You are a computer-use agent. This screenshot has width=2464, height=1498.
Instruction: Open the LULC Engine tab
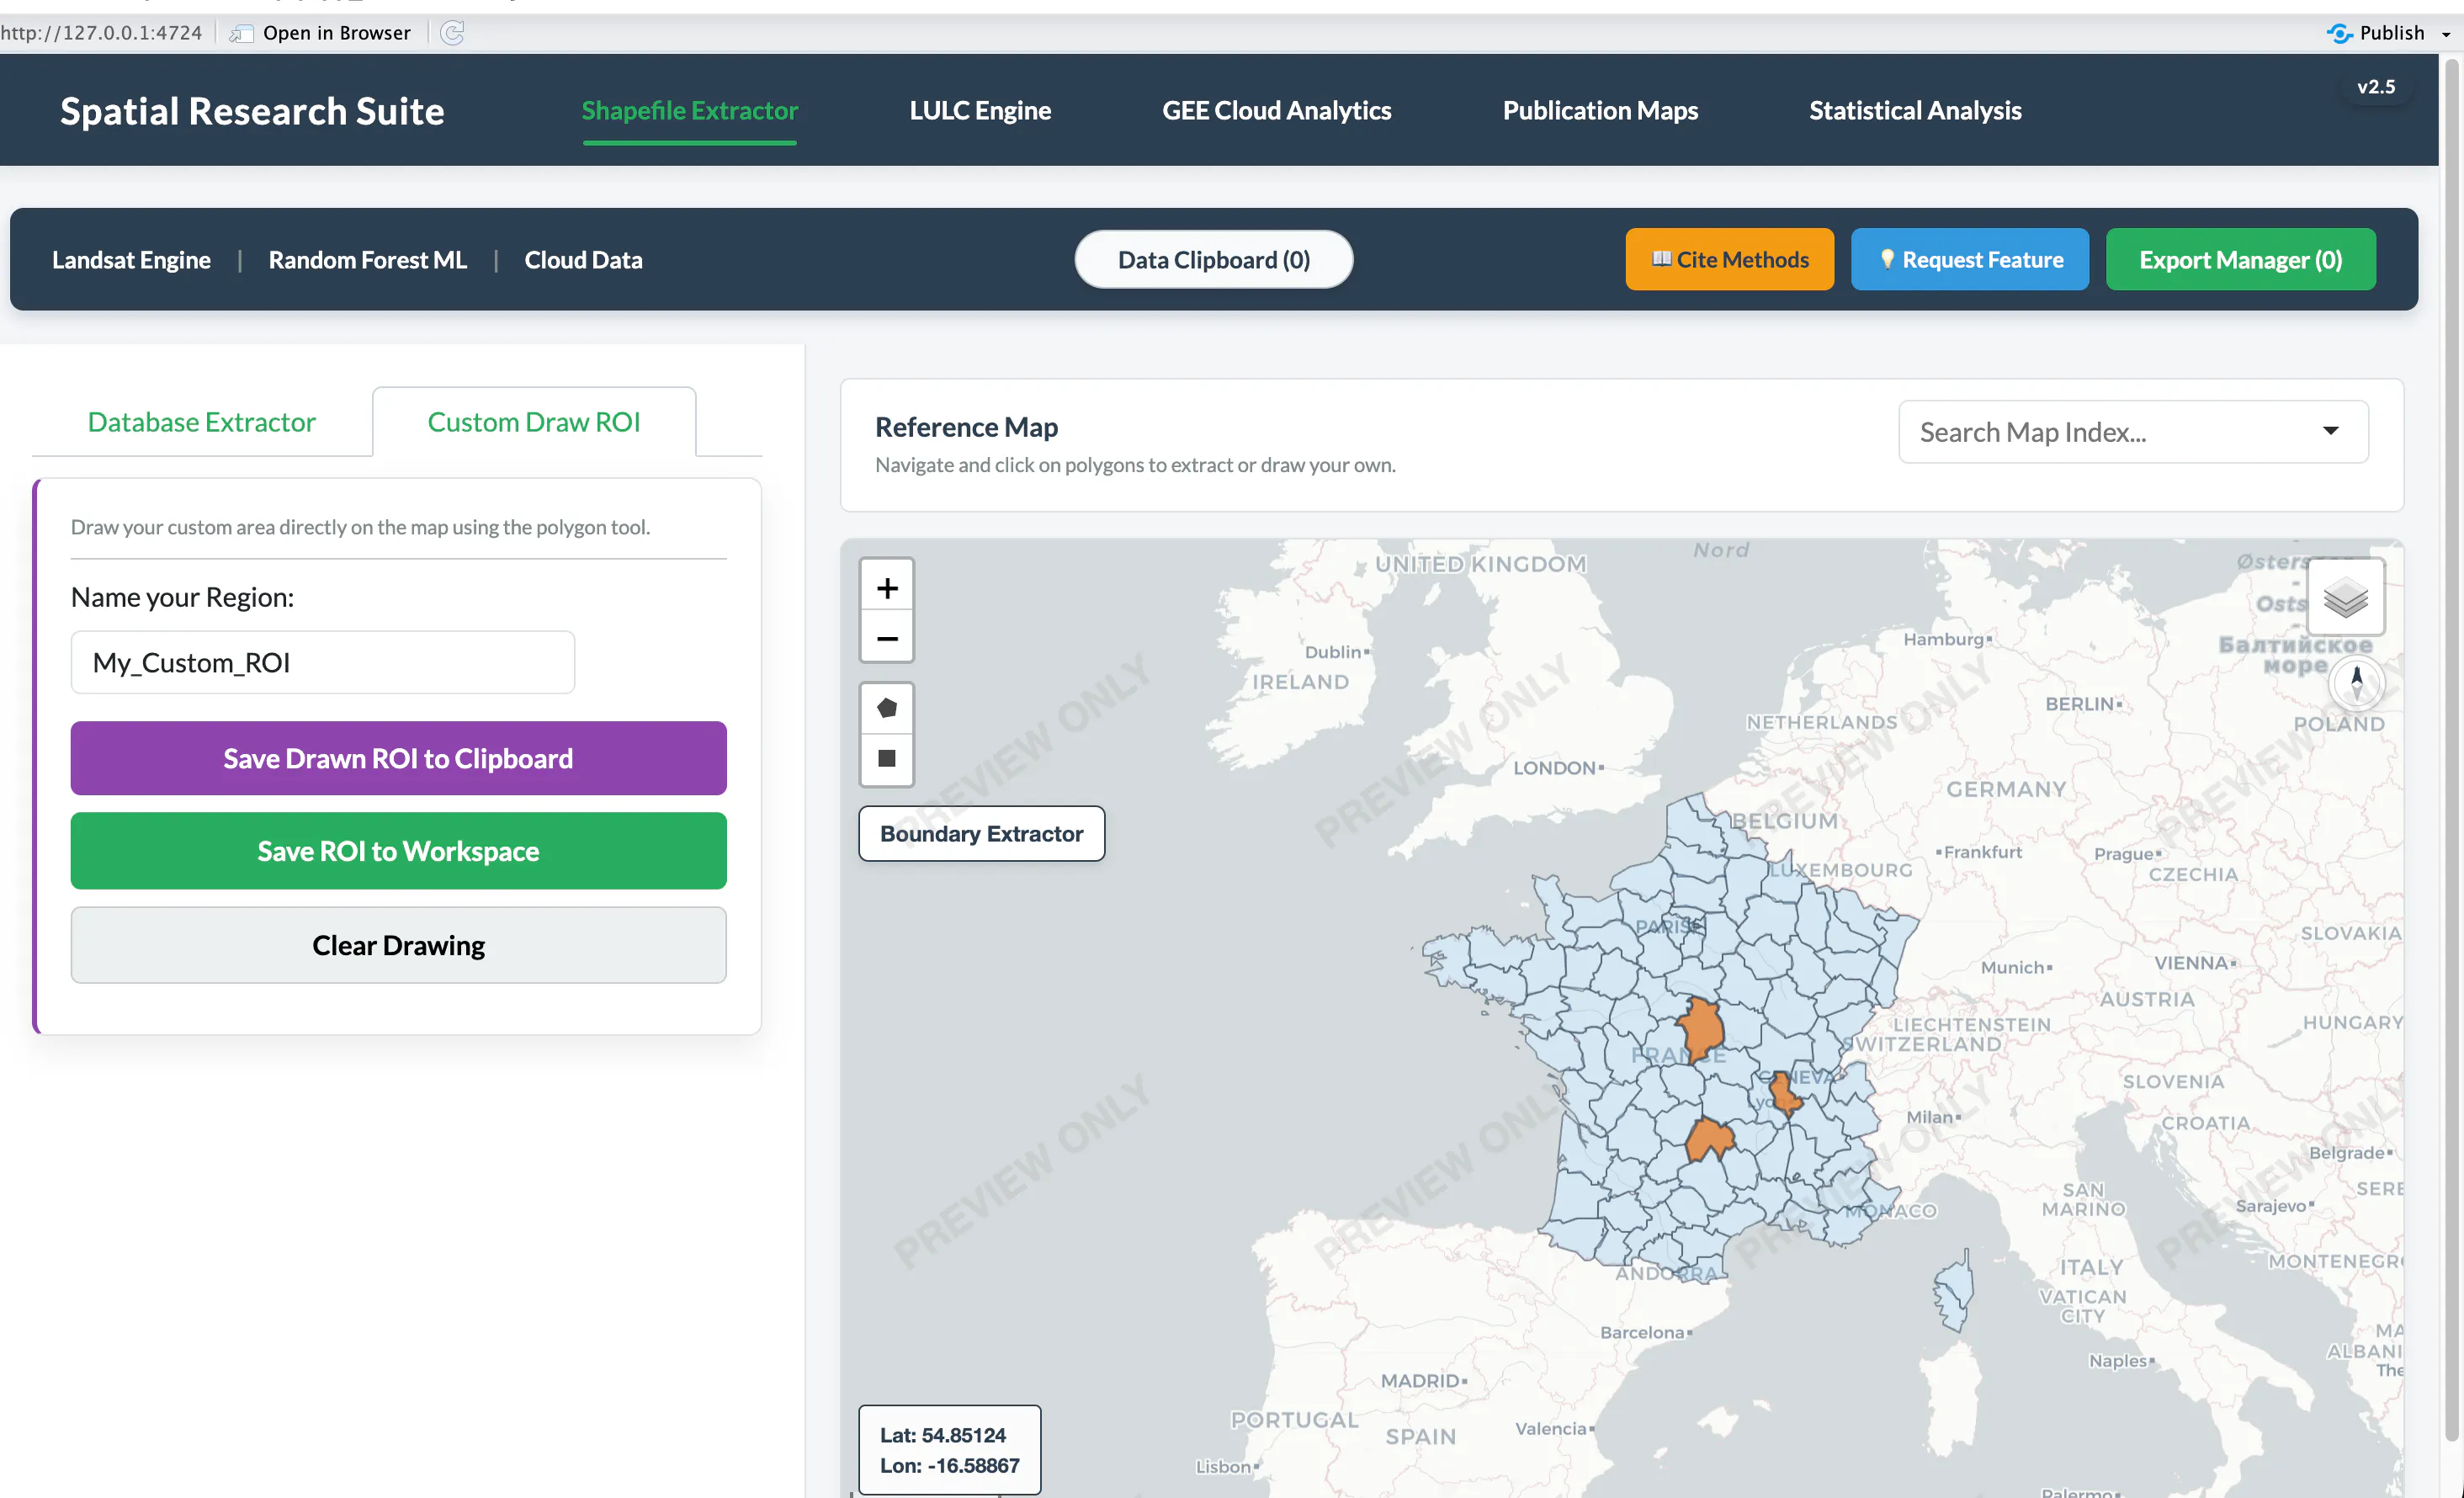pyautogui.click(x=980, y=110)
